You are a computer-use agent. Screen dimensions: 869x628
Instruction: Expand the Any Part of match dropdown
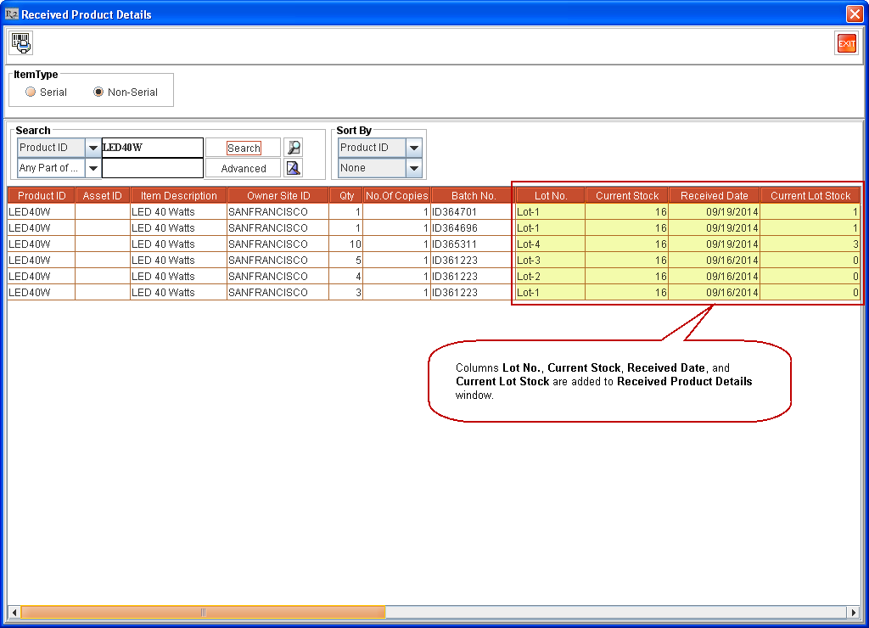(93, 168)
